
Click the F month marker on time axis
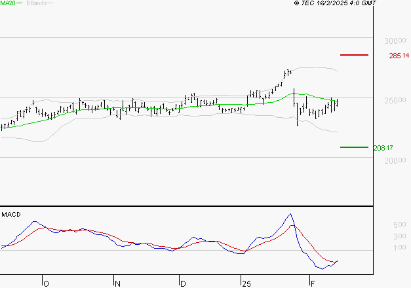[313, 283]
